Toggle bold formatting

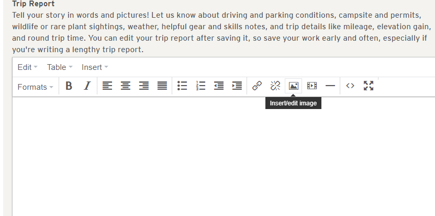pos(69,87)
